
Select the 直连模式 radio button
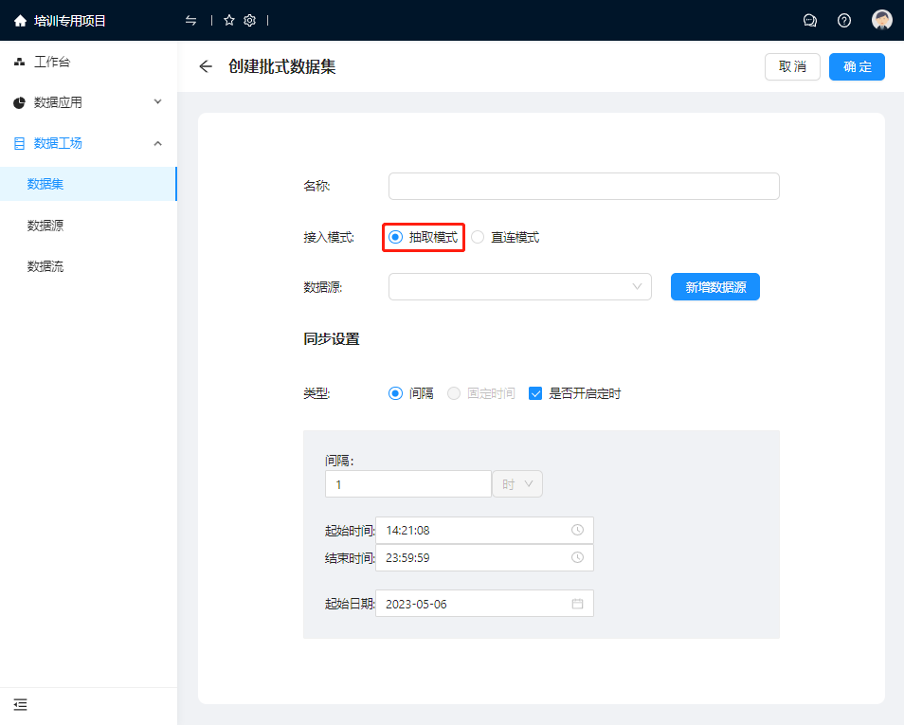pyautogui.click(x=478, y=237)
